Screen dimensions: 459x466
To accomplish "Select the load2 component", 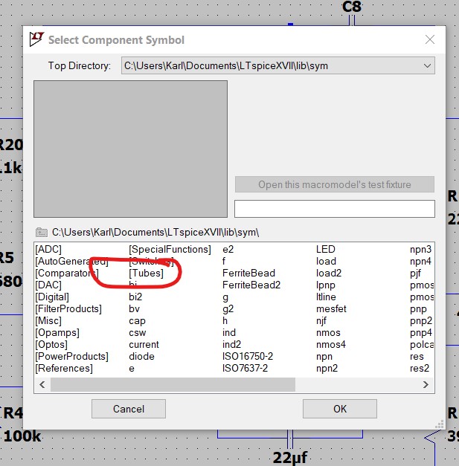I will [329, 273].
